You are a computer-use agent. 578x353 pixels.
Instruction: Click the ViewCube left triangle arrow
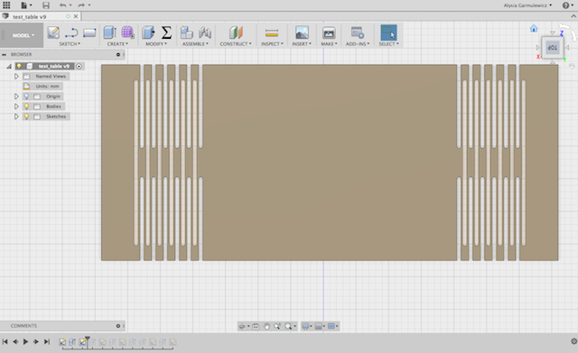[537, 48]
